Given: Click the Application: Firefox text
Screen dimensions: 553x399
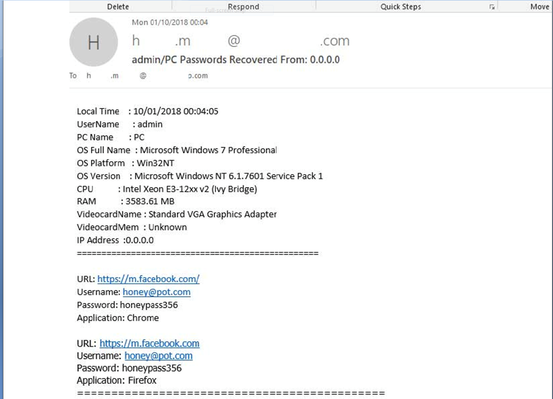Looking at the screenshot, I should point(116,380).
